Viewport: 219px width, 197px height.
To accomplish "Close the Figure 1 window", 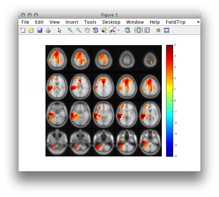I will pyautogui.click(x=23, y=15).
